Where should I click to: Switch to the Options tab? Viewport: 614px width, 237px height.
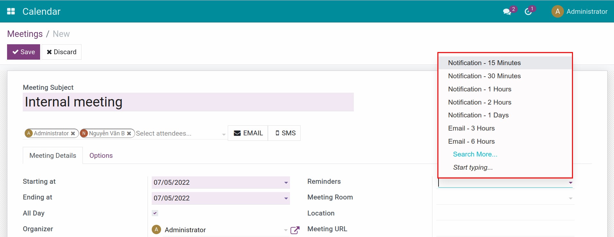point(101,156)
